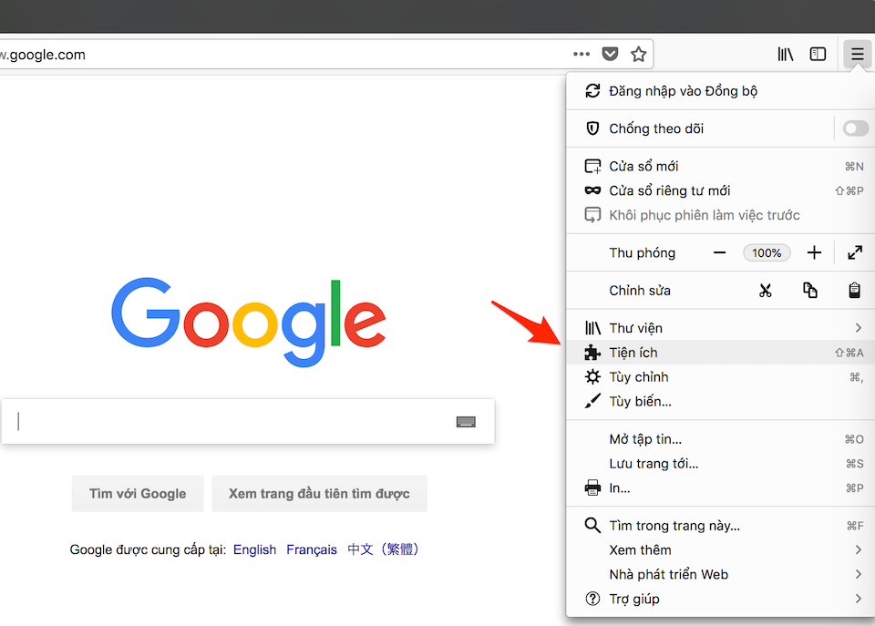The width and height of the screenshot is (875, 626).
Task: Click Xem trang đầu tiên tìm được
Action: [x=319, y=494]
